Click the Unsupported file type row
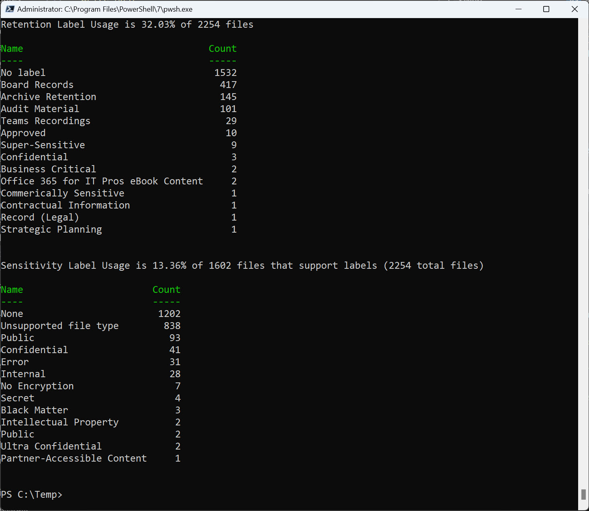This screenshot has height=511, width=589. tap(60, 326)
